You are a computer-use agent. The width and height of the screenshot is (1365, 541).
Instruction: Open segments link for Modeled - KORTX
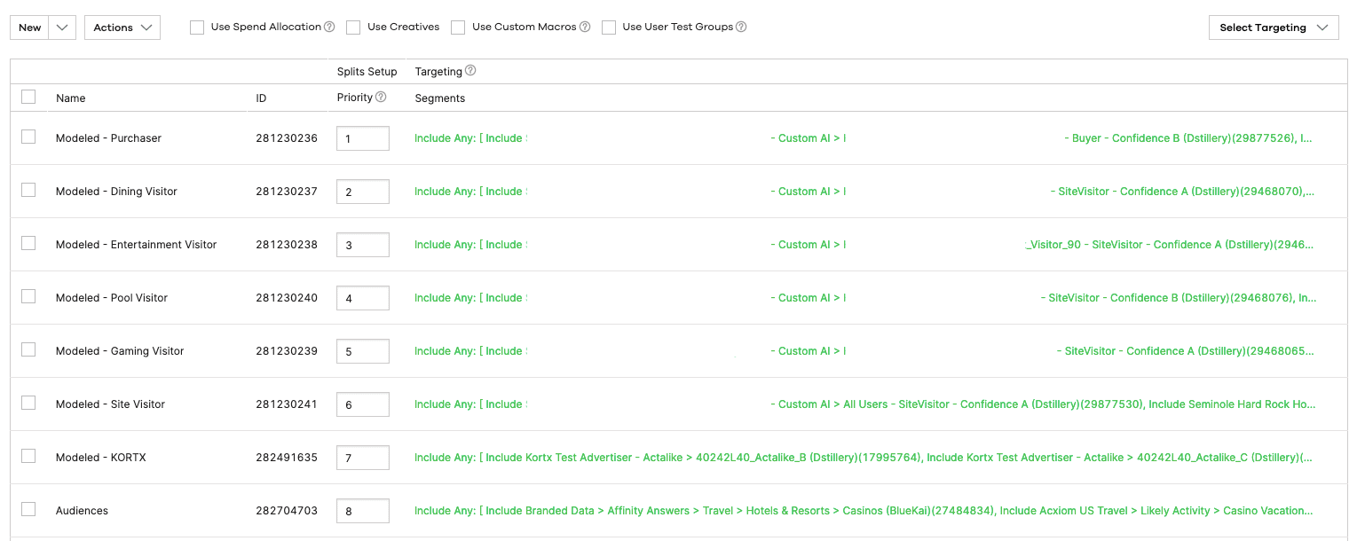[863, 458]
